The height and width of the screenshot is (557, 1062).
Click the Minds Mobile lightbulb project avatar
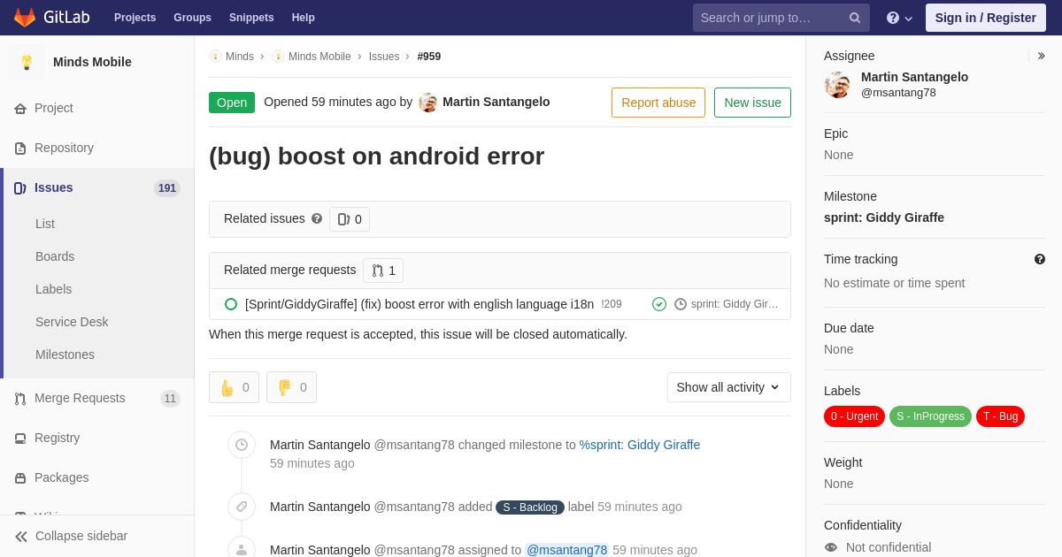coord(27,62)
